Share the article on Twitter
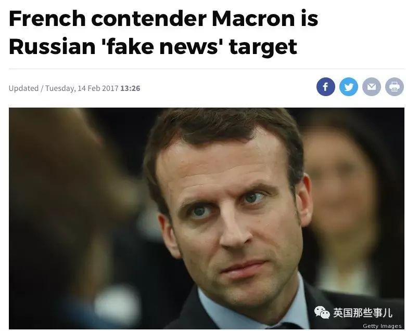Screen dimensions: 406x331 pos(349,87)
